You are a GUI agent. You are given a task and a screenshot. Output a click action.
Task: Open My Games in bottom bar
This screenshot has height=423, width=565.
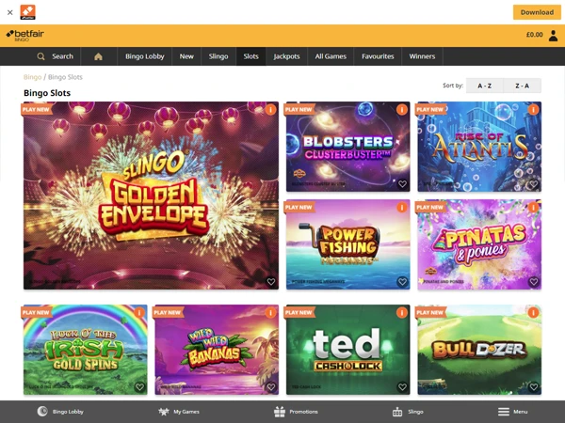pyautogui.click(x=179, y=412)
